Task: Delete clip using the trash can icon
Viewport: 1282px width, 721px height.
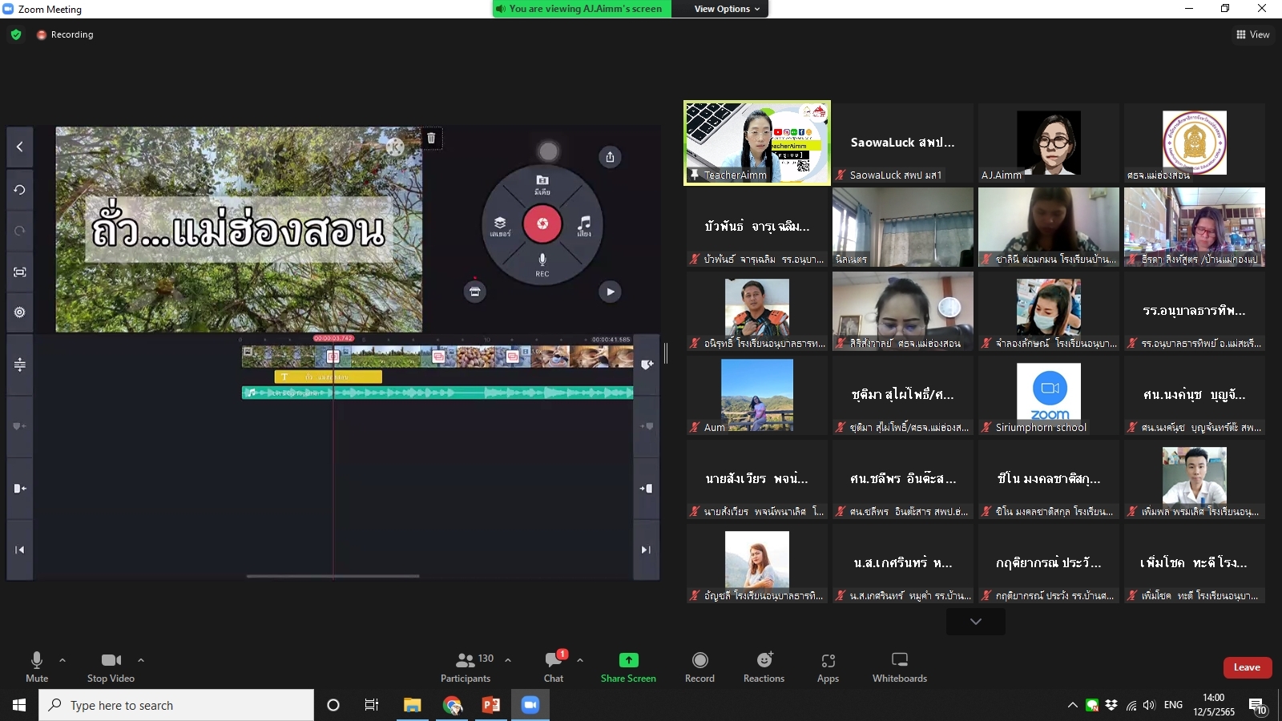Action: point(431,139)
